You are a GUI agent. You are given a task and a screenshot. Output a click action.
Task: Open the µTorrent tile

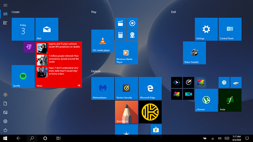206,100
